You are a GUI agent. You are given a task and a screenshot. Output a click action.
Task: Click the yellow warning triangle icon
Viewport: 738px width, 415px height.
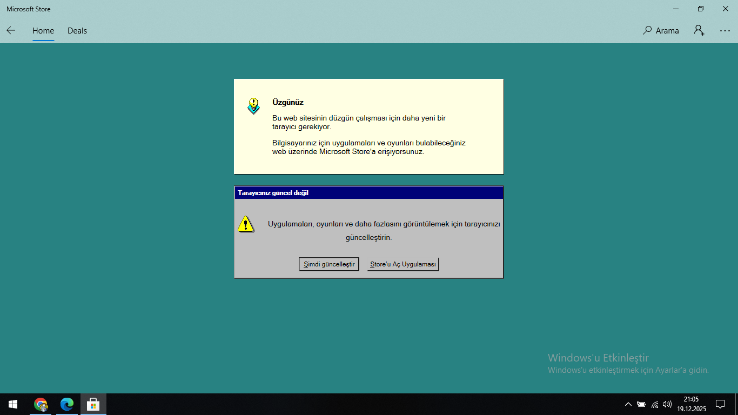coord(246,224)
